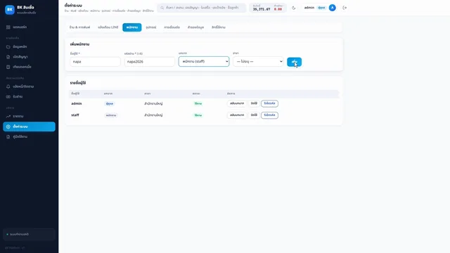The image size is (450, 253).
Task: Click the branch cell in the staff row
Action: (x=153, y=115)
